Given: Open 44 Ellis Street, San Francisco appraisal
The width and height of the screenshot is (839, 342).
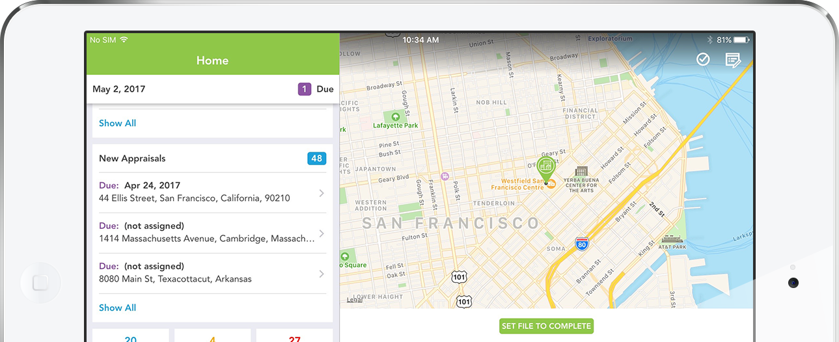Looking at the screenshot, I should coord(212,192).
